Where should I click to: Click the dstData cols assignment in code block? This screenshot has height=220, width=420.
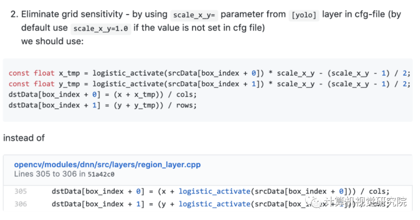[103, 94]
